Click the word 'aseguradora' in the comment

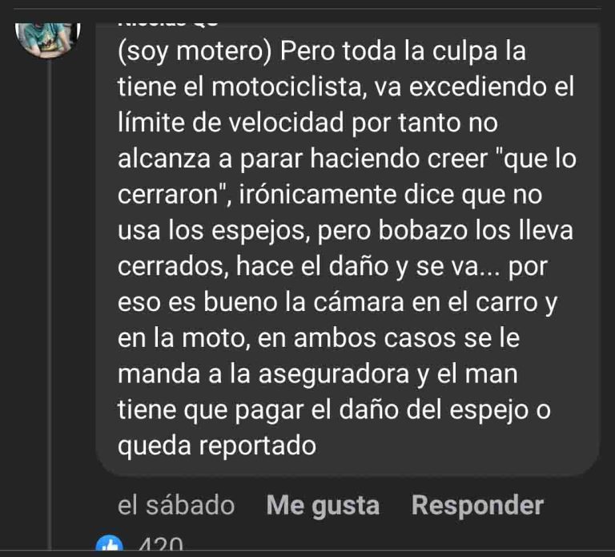(334, 374)
